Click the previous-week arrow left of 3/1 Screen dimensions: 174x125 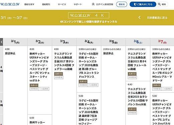click(2, 42)
